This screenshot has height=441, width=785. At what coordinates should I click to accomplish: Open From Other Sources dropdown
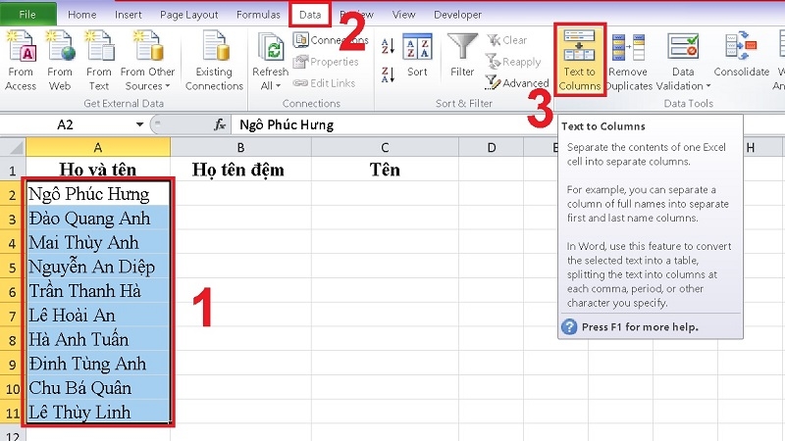click(147, 61)
